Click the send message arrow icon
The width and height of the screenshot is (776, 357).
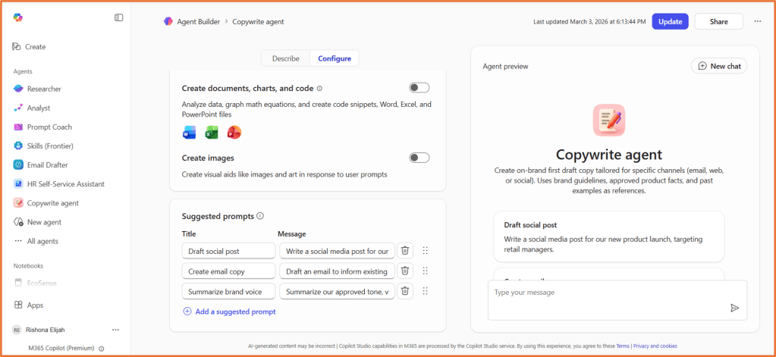(734, 308)
